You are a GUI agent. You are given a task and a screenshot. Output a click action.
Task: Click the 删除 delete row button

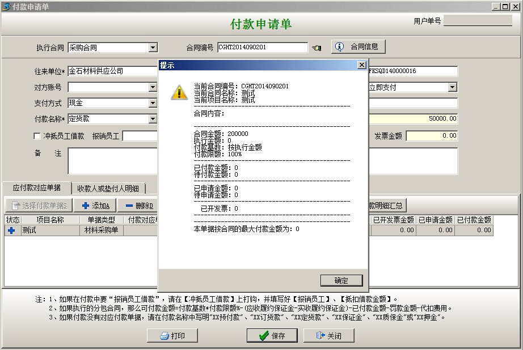coord(138,206)
